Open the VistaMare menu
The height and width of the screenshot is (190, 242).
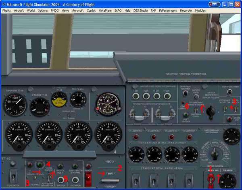click(105, 10)
